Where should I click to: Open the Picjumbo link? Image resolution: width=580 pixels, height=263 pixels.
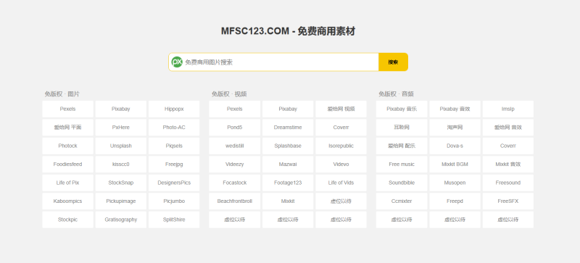pos(174,201)
